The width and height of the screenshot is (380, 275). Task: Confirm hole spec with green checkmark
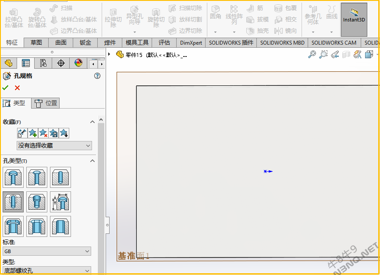coord(5,88)
